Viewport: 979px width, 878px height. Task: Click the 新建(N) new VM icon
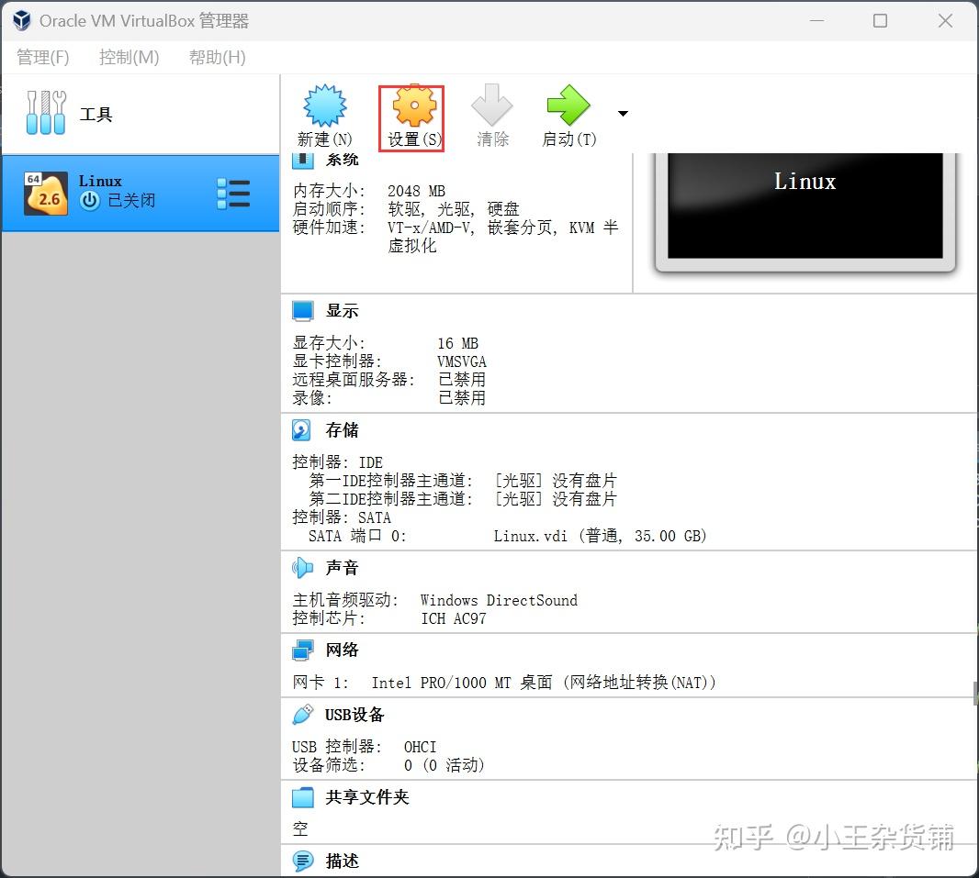point(324,108)
